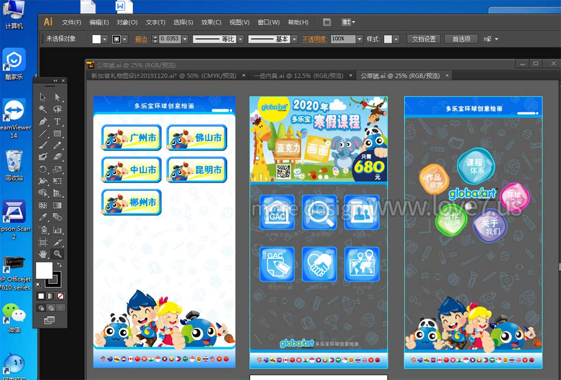Screen dimensions: 561x380
Task: Enable Draw Normal mode
Action: [41, 308]
